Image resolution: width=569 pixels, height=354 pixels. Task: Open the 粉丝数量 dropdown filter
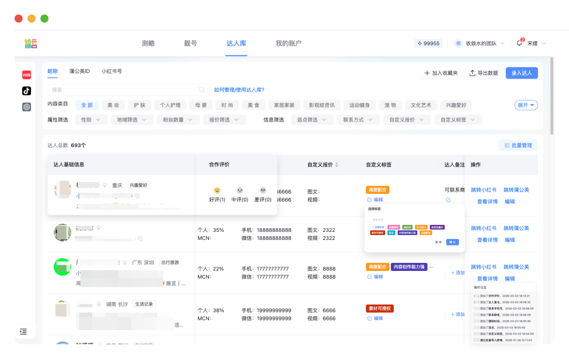point(177,120)
